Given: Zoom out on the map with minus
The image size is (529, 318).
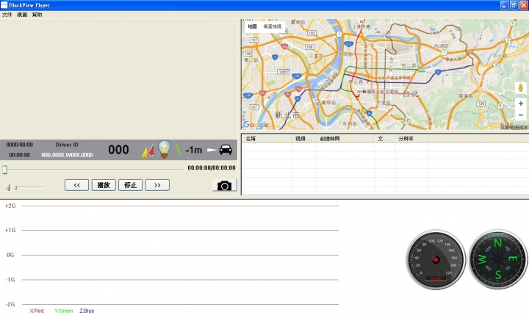Looking at the screenshot, I should pyautogui.click(x=521, y=115).
